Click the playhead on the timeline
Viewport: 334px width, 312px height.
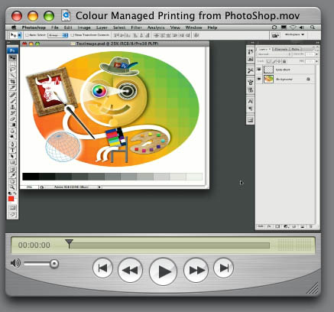[x=69, y=242]
